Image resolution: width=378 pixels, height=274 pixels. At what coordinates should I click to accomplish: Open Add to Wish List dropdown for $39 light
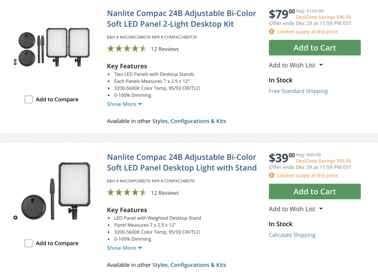pyautogui.click(x=296, y=209)
